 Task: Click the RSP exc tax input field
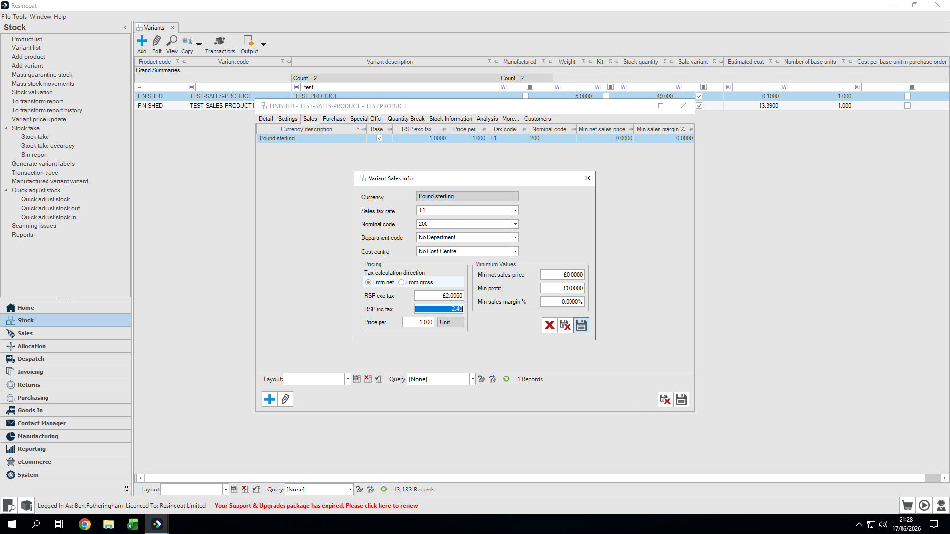439,296
